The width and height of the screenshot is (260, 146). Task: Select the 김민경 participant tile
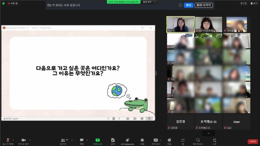[x=181, y=122]
